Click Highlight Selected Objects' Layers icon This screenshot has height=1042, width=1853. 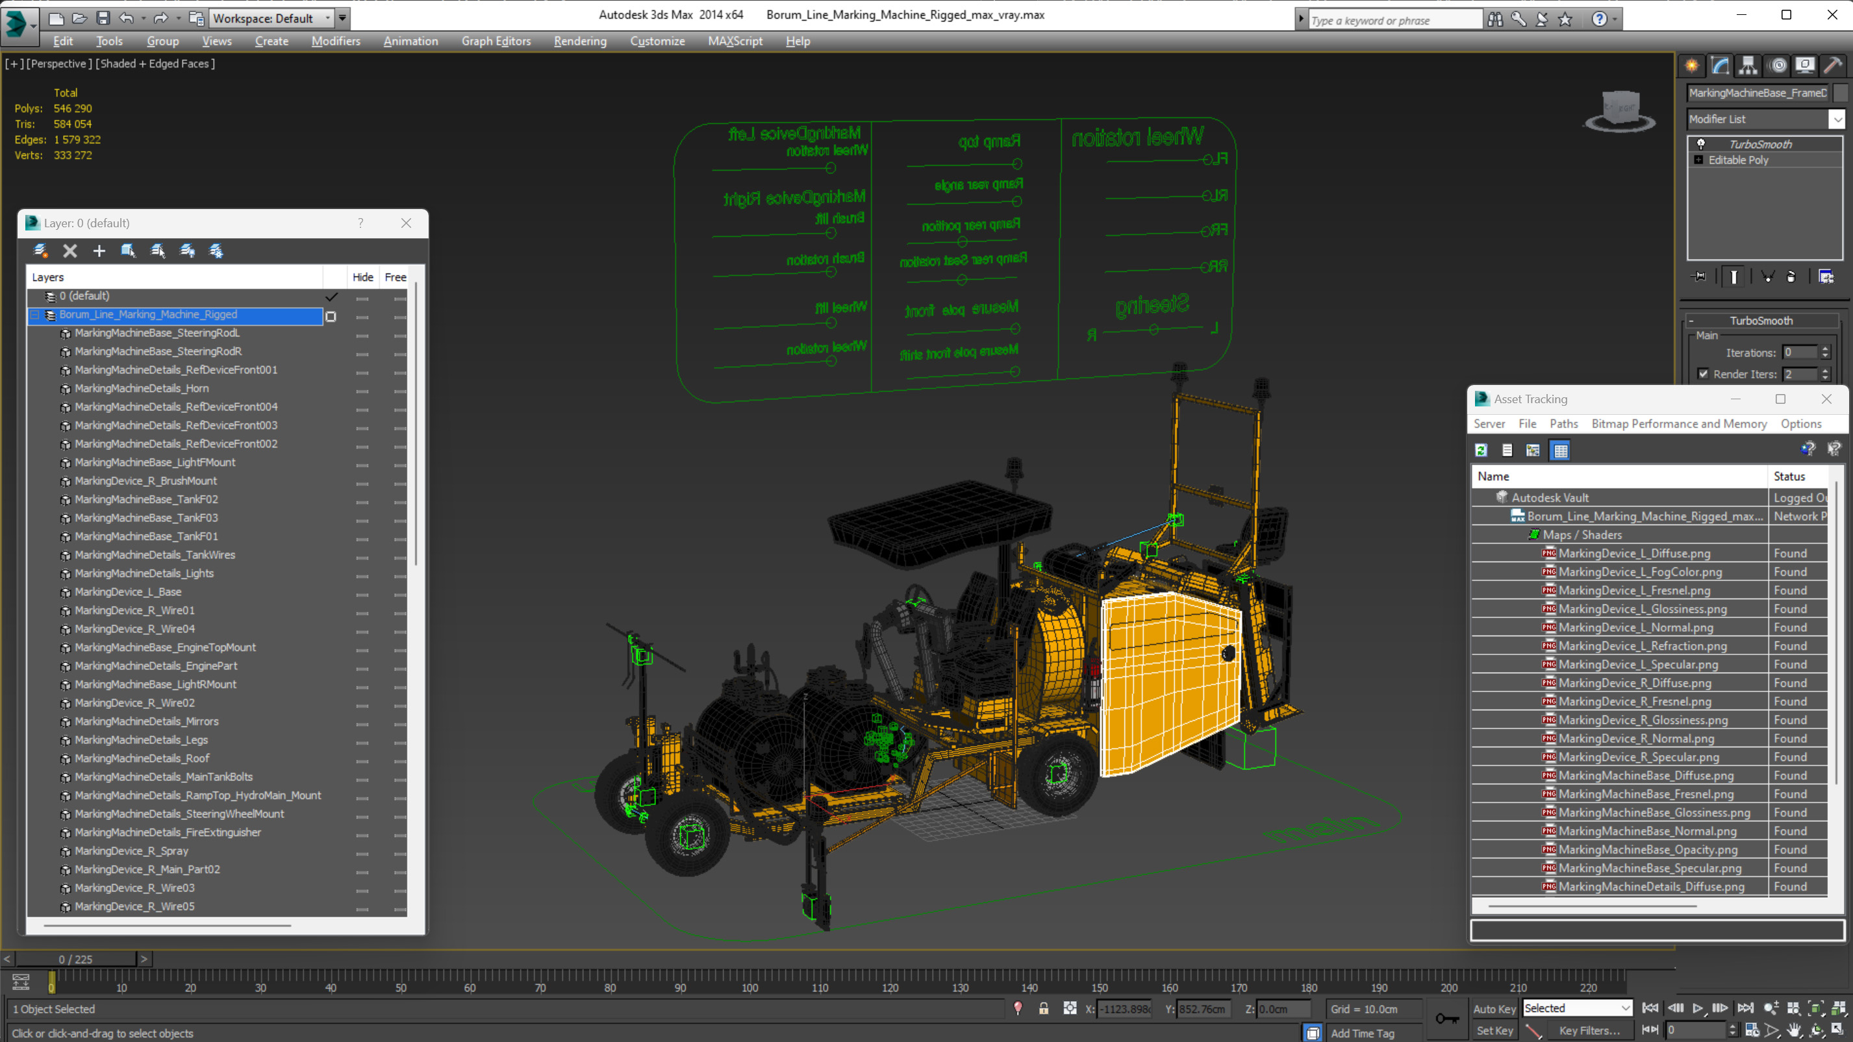[158, 250]
